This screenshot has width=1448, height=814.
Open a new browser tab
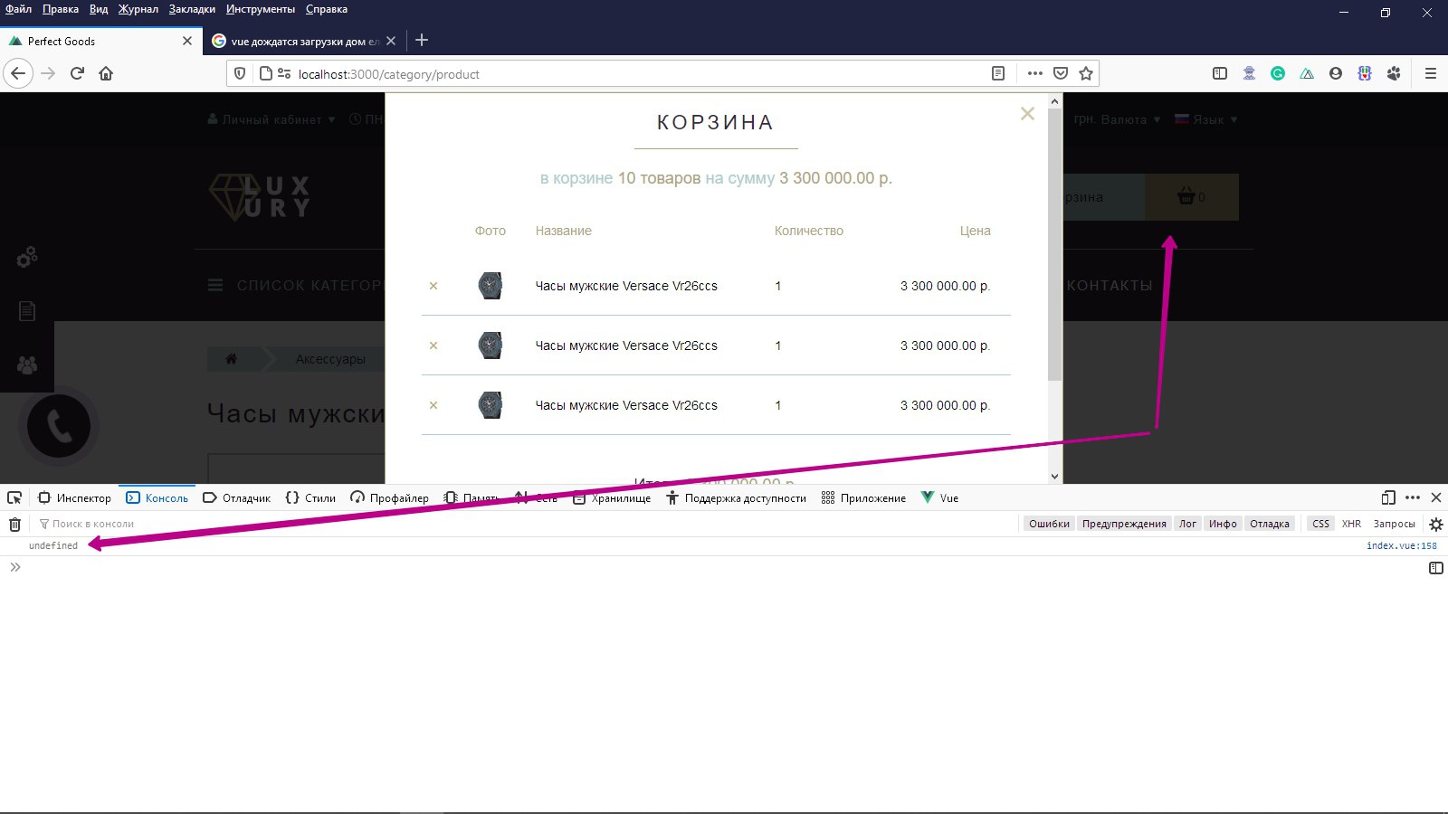pos(422,40)
